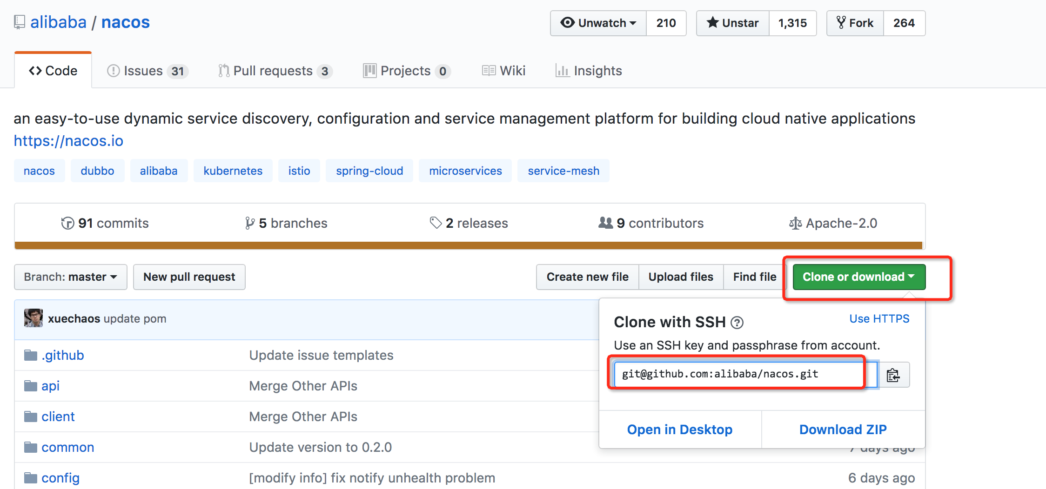
Task: View the Apache-2.0 license link
Action: coord(833,223)
